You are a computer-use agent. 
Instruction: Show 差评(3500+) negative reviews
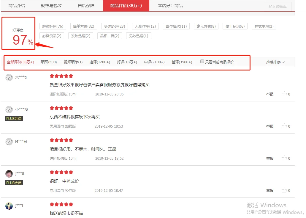pyautogui.click(x=182, y=62)
